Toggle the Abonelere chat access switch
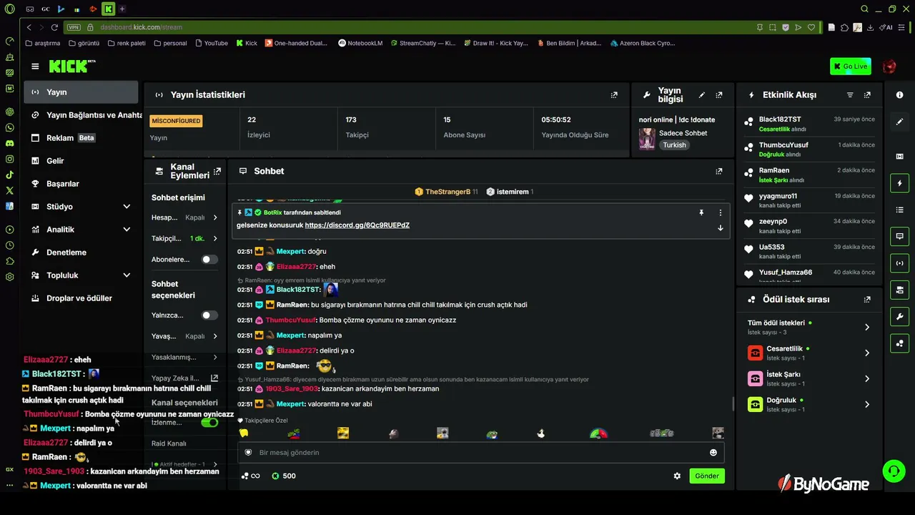The image size is (915, 515). [209, 260]
